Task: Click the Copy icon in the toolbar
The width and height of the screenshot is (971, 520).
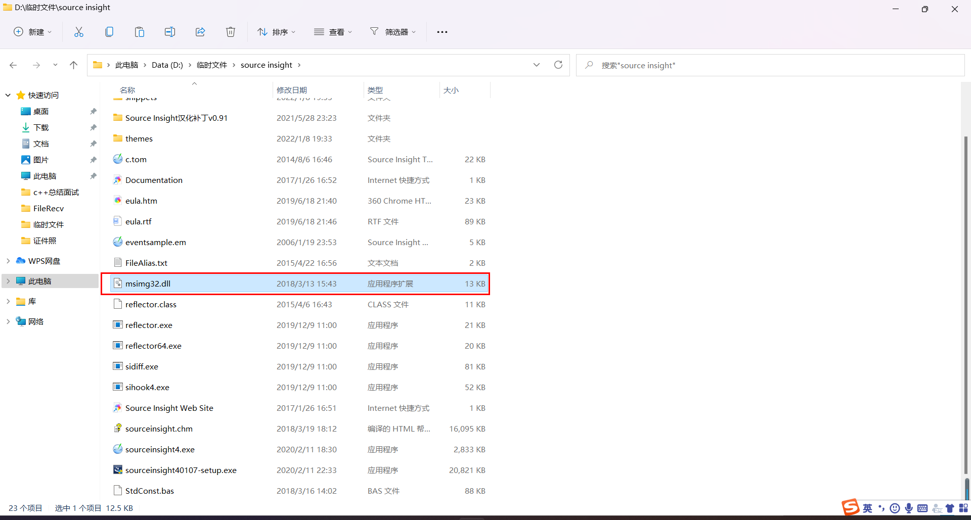Action: pyautogui.click(x=109, y=31)
